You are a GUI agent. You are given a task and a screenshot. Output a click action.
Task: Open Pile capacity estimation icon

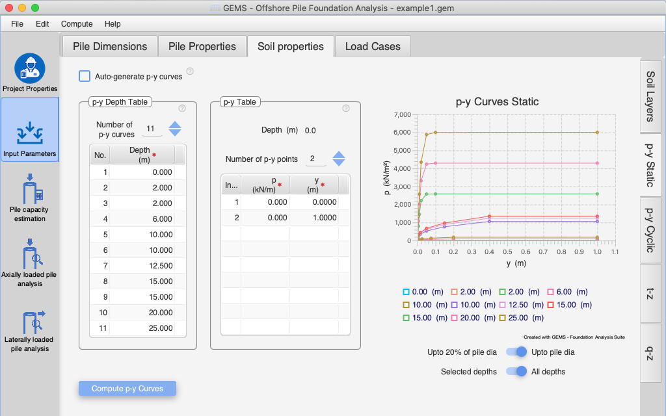click(x=29, y=190)
